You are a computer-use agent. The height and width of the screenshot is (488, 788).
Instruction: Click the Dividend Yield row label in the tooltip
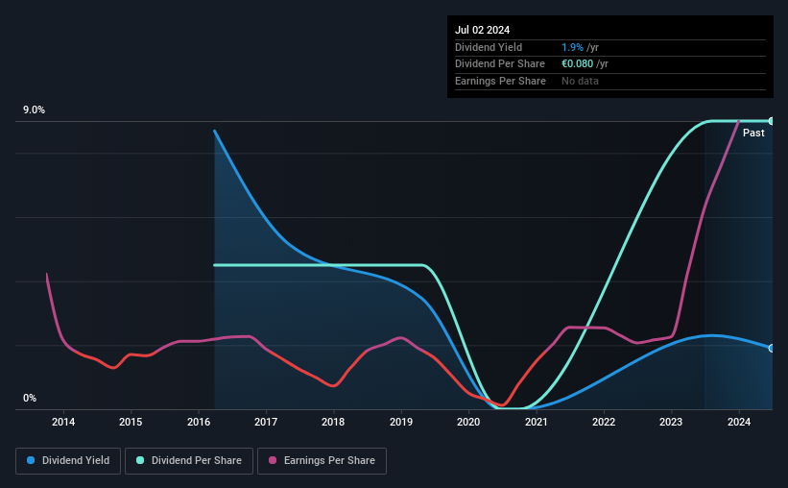489,47
